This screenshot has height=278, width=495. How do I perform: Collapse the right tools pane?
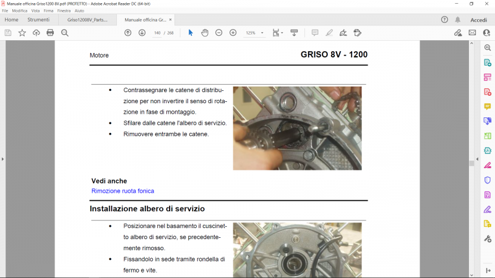click(477, 159)
